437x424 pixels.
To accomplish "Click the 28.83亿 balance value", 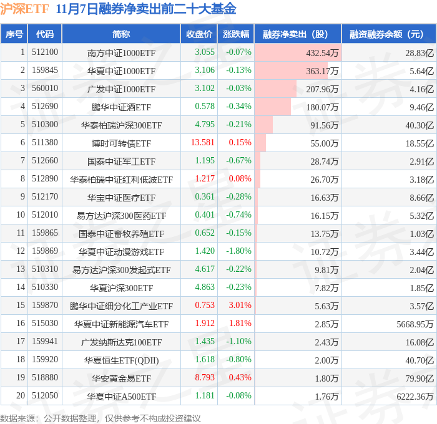I will [x=420, y=53].
